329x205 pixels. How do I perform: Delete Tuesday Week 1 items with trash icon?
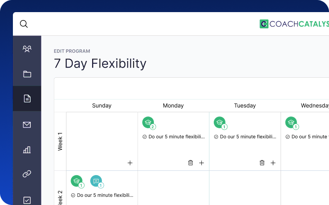point(262,163)
